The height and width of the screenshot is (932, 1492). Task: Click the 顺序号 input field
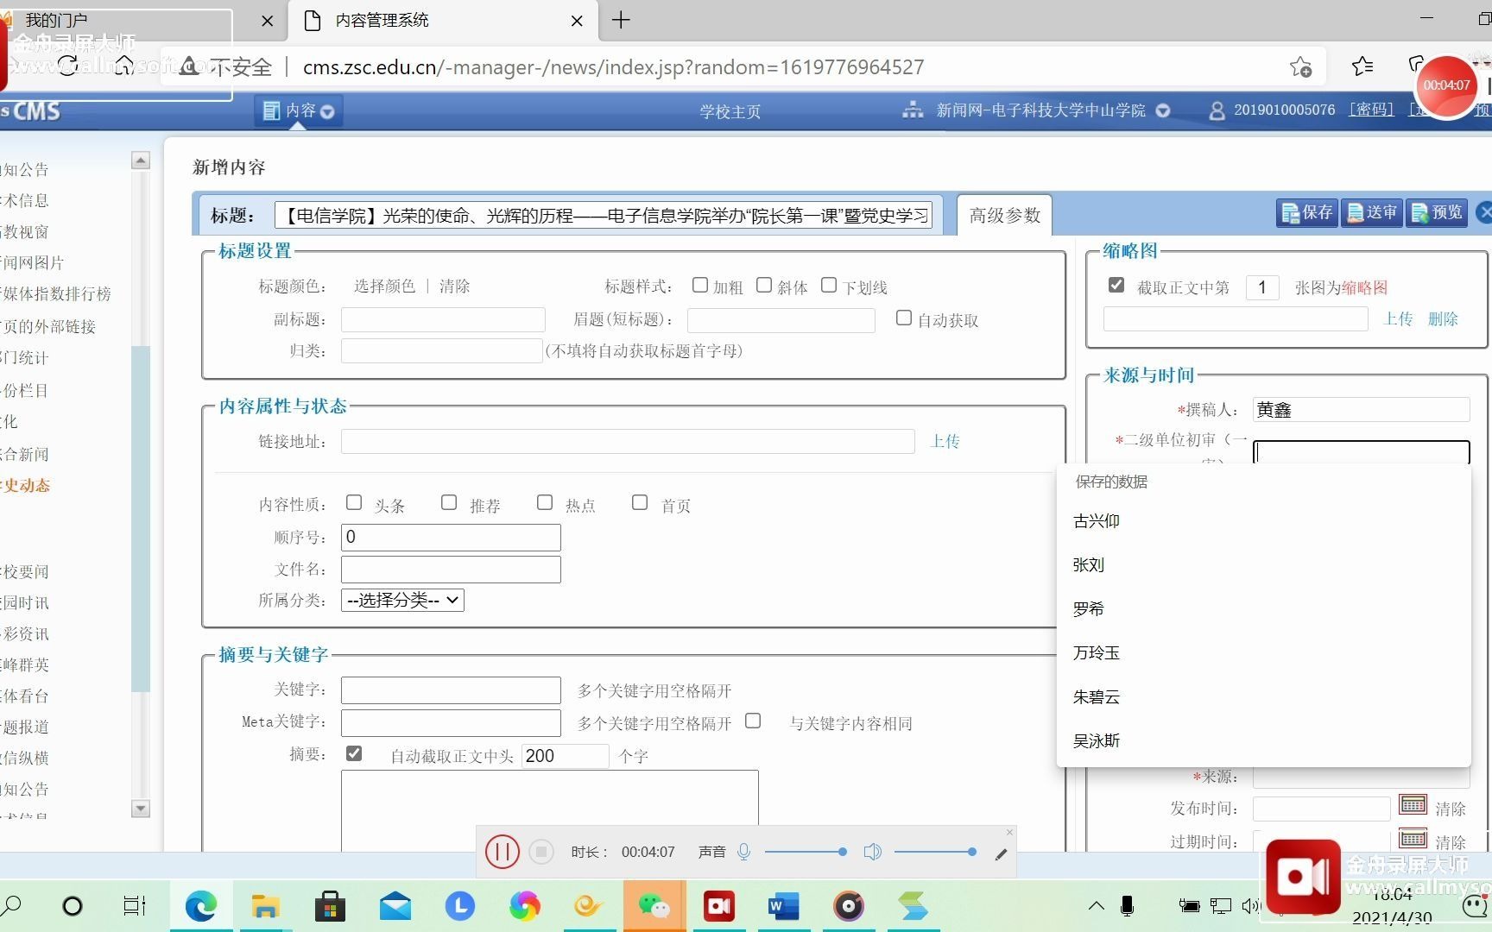(451, 537)
